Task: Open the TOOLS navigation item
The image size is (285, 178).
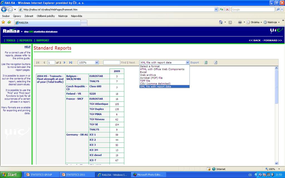Action: tap(11, 40)
